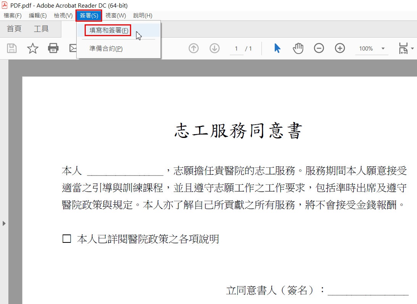The height and width of the screenshot is (304, 417).
Task: Select 準備合約(P) menu item
Action: [106, 49]
